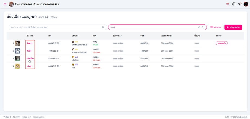Click cat photo thumbnail in row 3
This screenshot has height=119, width=250.
(18, 58)
